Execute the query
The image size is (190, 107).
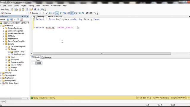tap(34, 13)
